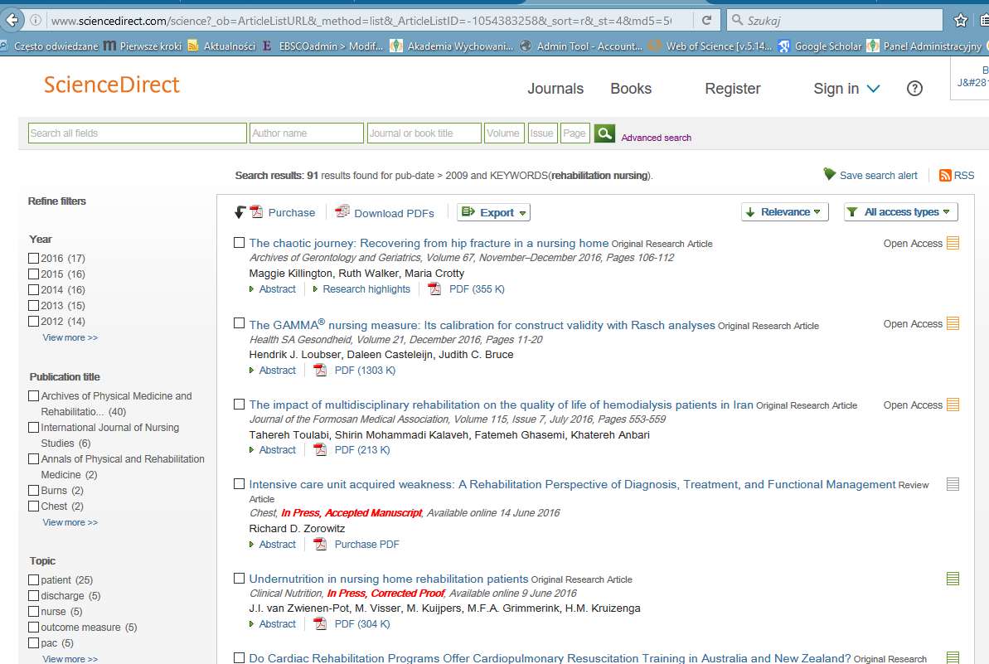The height and width of the screenshot is (664, 989).
Task: Click the Purchase PDF icon in toolbar
Action: [x=257, y=212]
